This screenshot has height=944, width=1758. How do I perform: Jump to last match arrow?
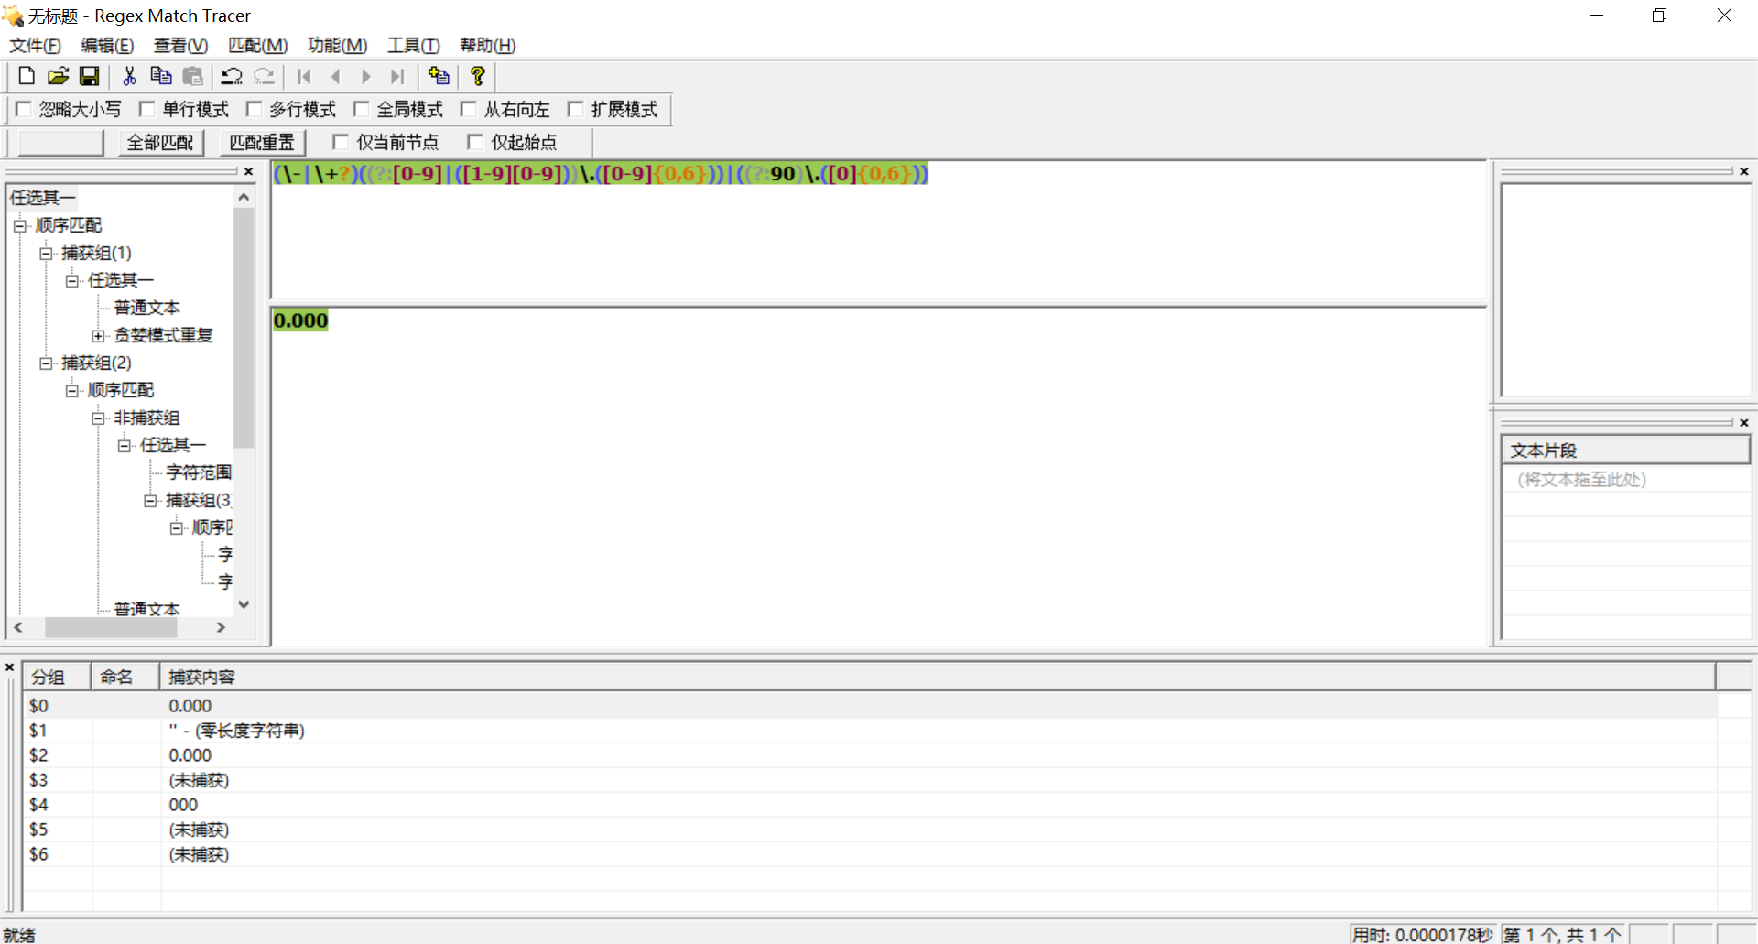point(397,76)
